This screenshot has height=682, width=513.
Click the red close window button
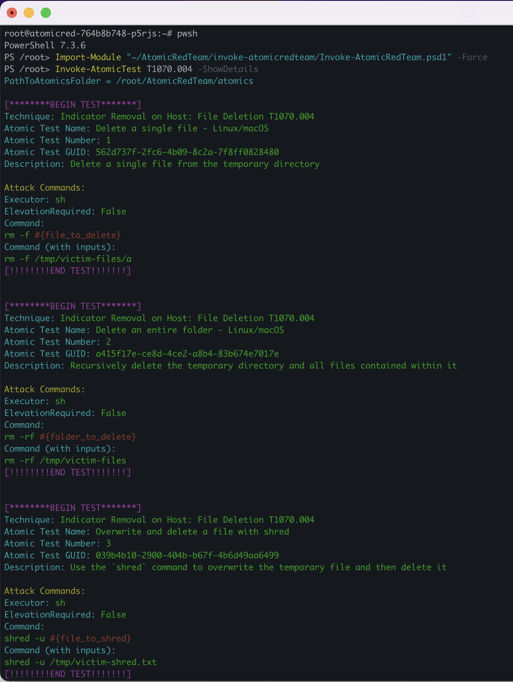[x=12, y=13]
